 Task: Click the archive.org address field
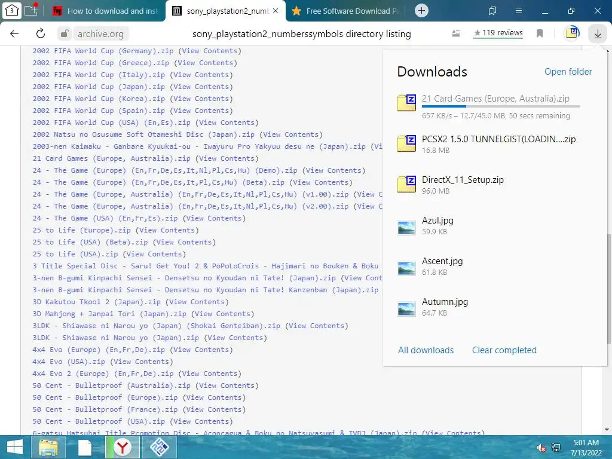(x=100, y=34)
